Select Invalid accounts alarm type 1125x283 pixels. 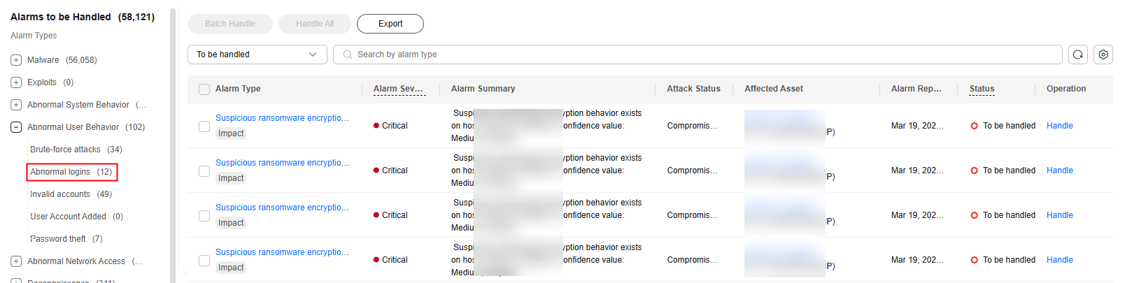tap(71, 194)
